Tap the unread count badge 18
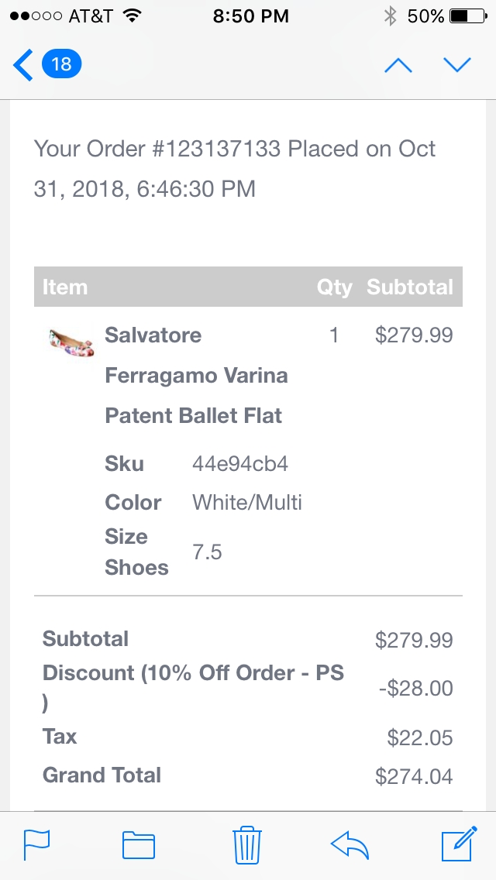The width and height of the screenshot is (496, 880). click(61, 64)
